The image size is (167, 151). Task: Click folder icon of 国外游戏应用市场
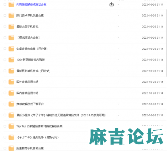11,82
